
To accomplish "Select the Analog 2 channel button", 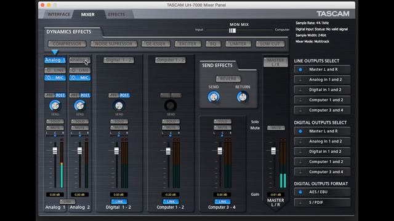I will (x=79, y=60).
